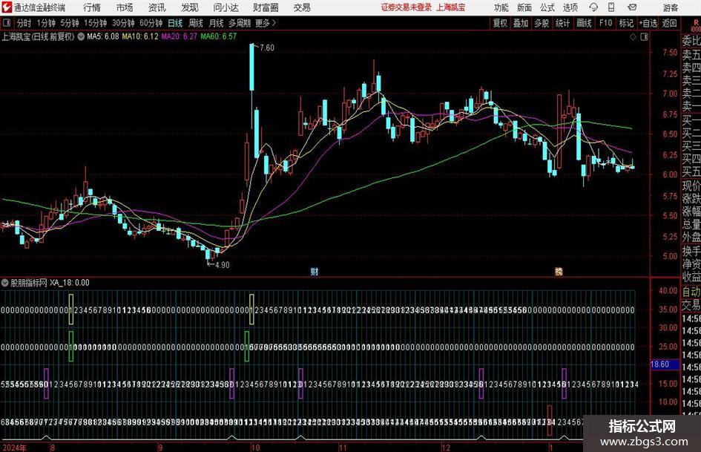The image size is (701, 452).
Task: Click the 统计 statistics toolbar button
Action: (x=562, y=23)
